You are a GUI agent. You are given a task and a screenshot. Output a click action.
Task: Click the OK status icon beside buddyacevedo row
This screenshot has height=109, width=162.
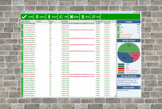pos(22,26)
